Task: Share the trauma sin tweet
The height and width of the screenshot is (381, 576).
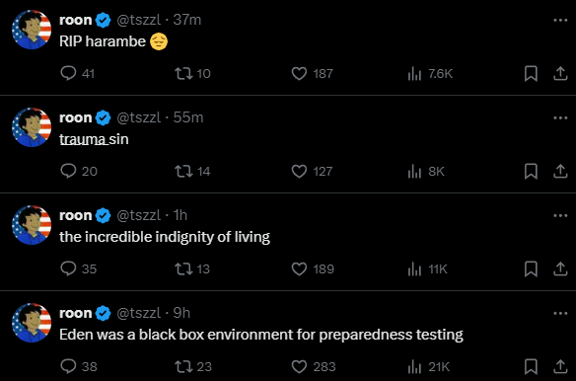Action: coord(560,171)
